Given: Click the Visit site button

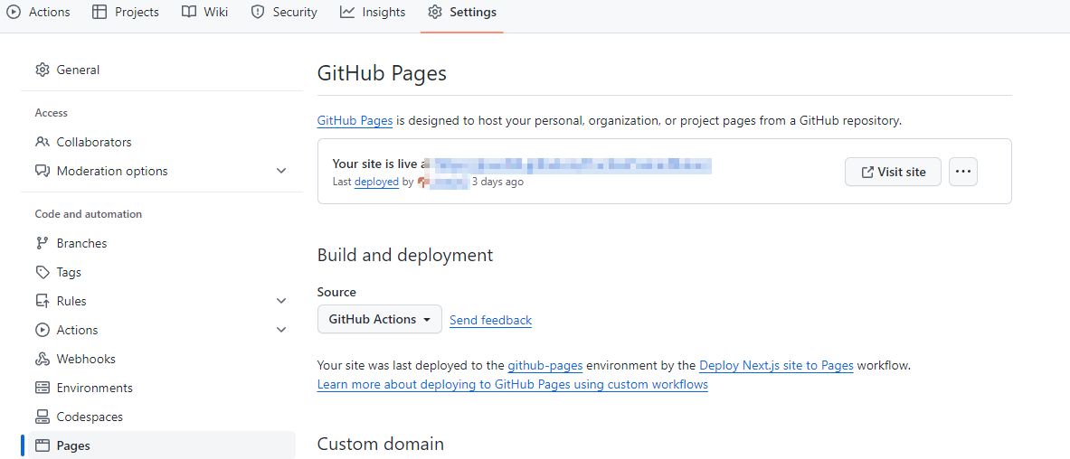Looking at the screenshot, I should coord(894,172).
